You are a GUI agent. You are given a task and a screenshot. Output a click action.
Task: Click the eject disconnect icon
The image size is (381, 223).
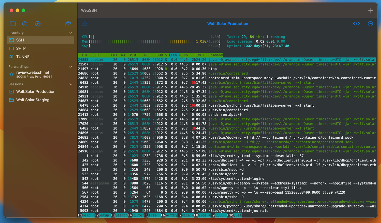[x=85, y=24]
